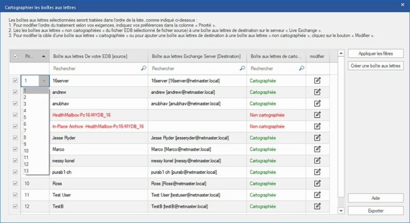Uncheck the 16server row checkbox
Screen dimensions: 410x223
point(15,81)
